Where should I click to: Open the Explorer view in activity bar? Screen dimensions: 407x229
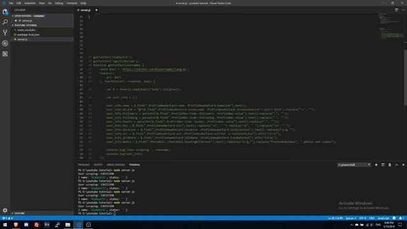(5, 11)
